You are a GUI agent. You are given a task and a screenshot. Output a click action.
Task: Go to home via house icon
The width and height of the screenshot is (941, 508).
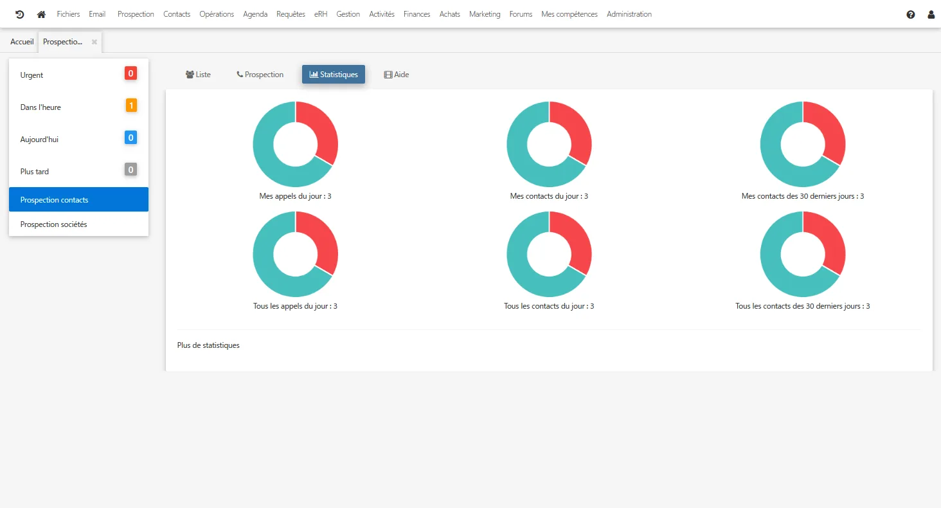point(41,14)
